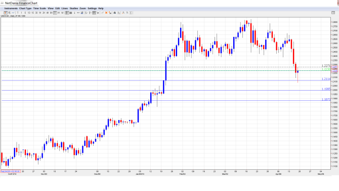Screen dimensions: 339x191
Task: Click the vertical marker toolbar icon
Action: 74,13
